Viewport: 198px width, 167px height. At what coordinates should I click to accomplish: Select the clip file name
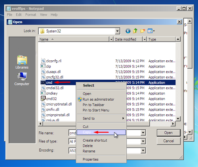tap(48, 66)
